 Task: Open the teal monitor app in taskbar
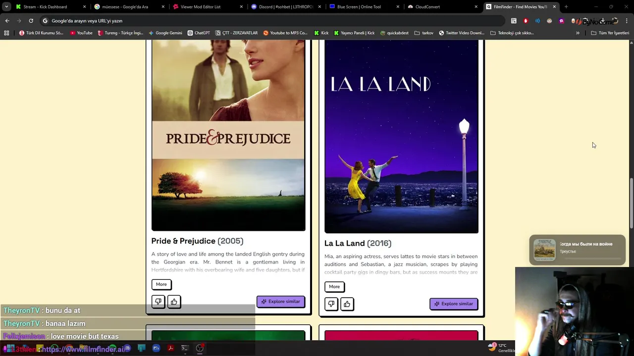(142, 348)
